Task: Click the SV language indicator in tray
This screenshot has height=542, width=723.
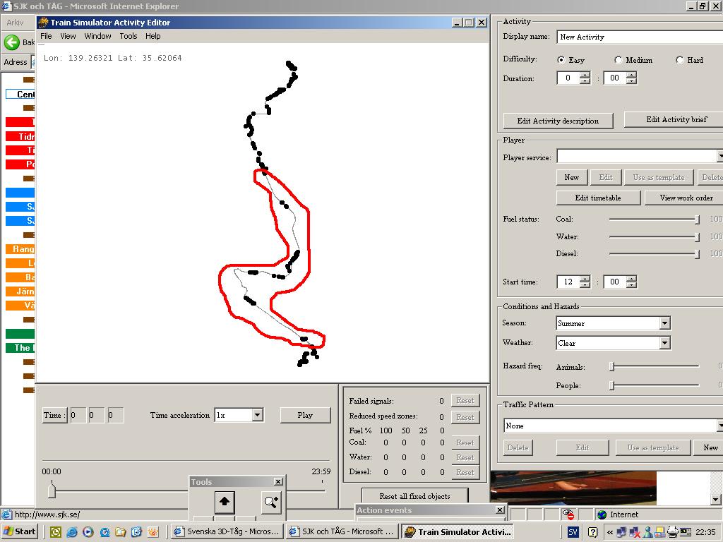Action: 573,532
